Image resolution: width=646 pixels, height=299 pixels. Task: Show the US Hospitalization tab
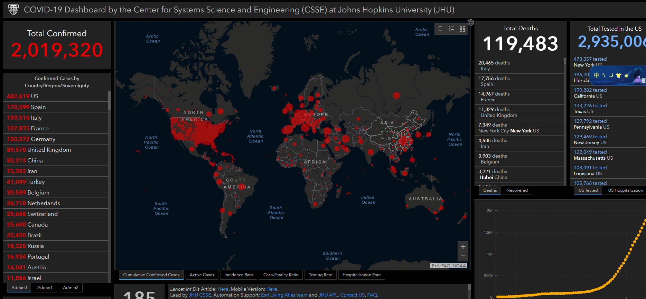click(x=625, y=190)
